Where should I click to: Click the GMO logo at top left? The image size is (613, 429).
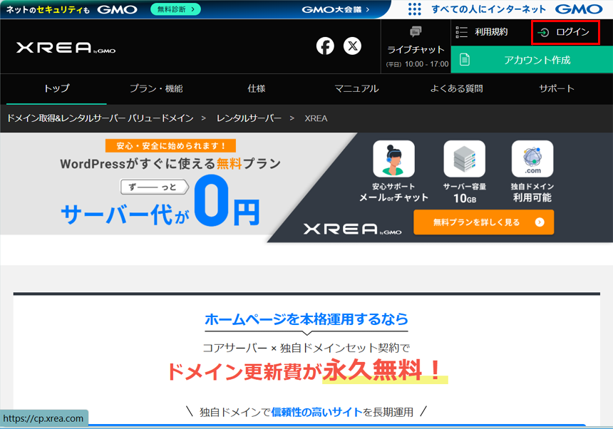point(118,9)
